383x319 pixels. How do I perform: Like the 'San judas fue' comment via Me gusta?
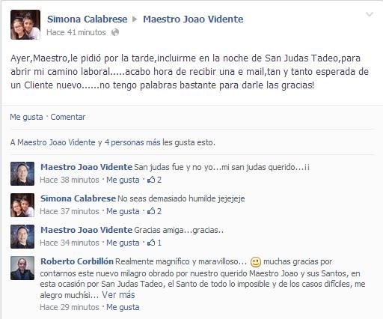pos(123,180)
